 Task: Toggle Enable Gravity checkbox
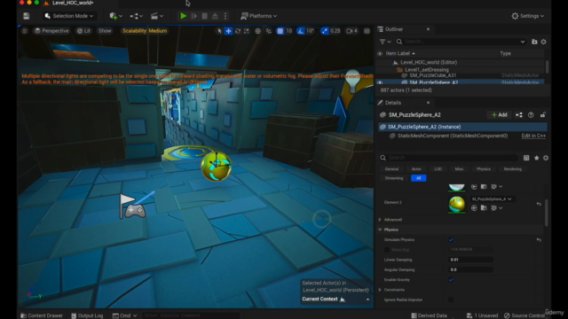[451, 280]
